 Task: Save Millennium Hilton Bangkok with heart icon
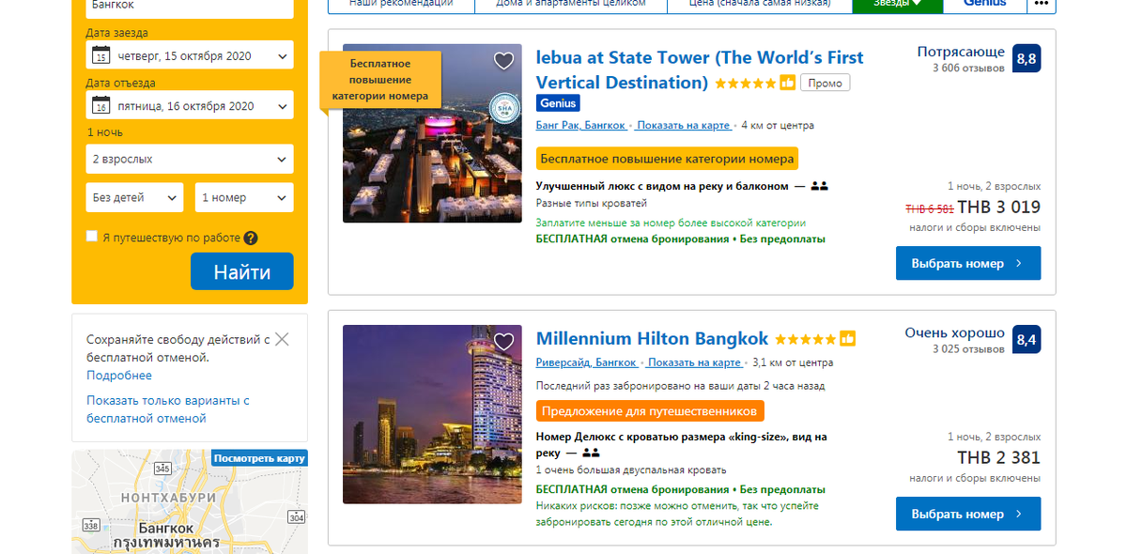[504, 342]
